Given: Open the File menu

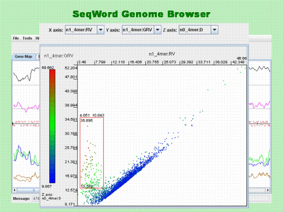Looking at the screenshot, I should (16, 38).
